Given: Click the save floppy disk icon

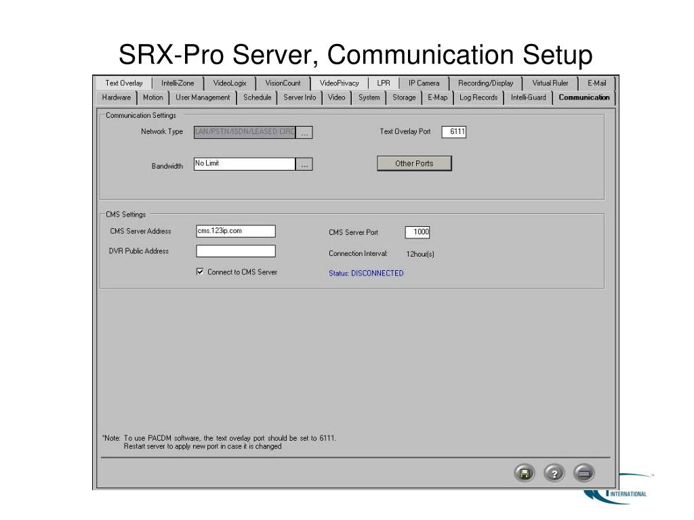Looking at the screenshot, I should 525,473.
